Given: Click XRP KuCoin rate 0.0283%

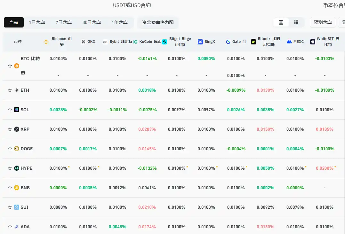Looking at the screenshot, I should (x=147, y=129).
